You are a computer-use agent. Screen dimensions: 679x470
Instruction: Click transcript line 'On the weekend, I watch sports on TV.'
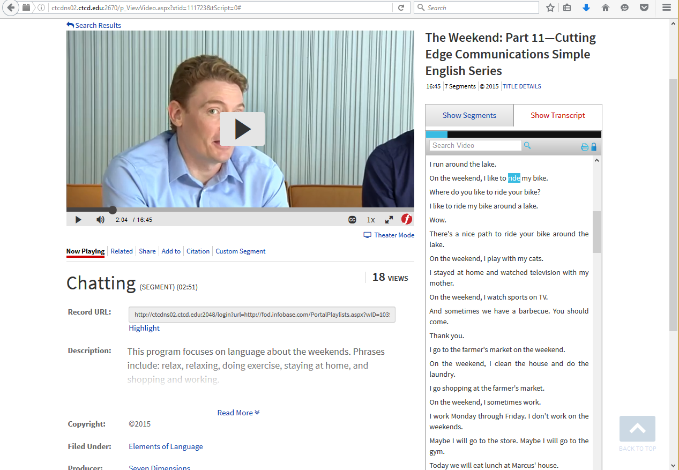pos(489,297)
